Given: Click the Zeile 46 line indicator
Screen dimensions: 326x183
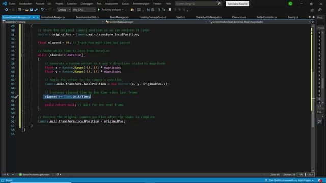Looking at the screenshot, I should pos(275,175).
